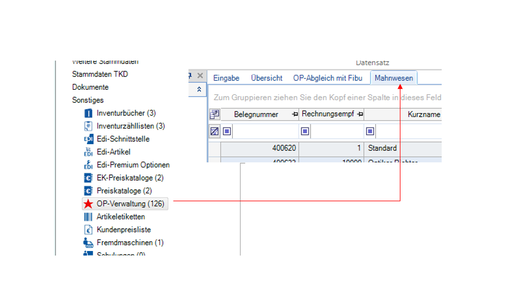
Task: Open Edi-Premium Optionen
Action: coord(133,165)
